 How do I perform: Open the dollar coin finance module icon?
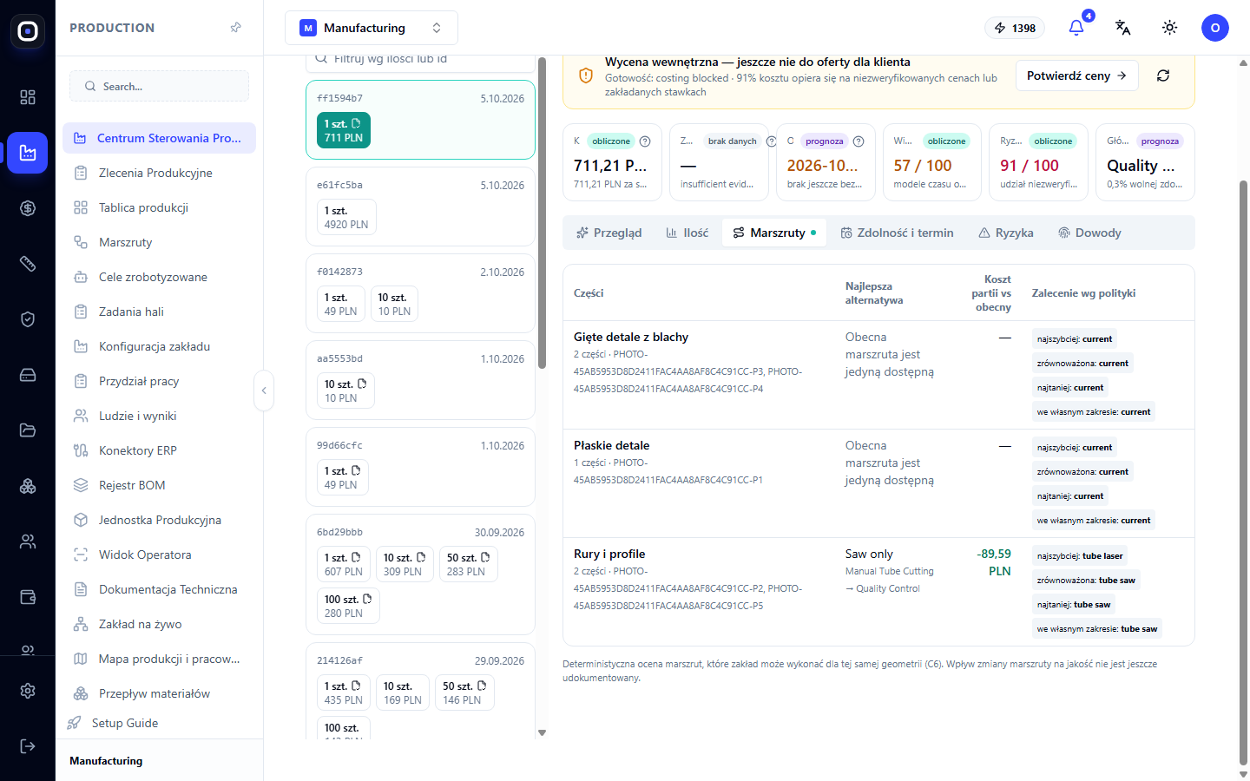click(x=28, y=208)
